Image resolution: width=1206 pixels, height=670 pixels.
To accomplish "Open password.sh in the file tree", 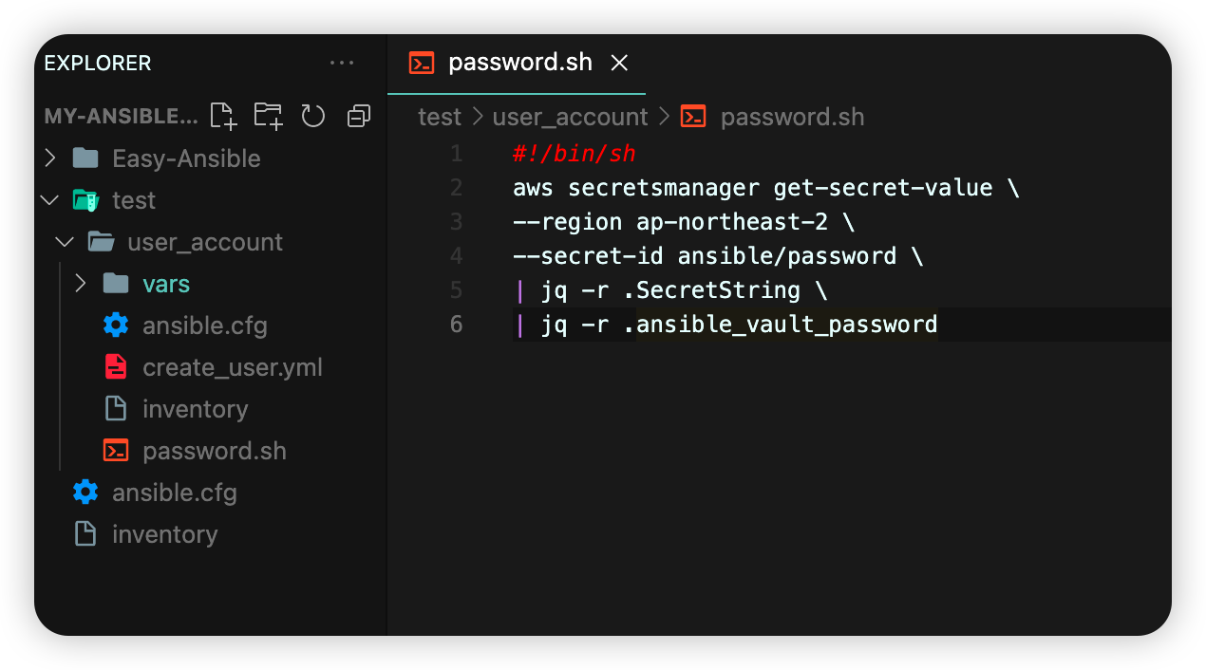I will [x=215, y=451].
